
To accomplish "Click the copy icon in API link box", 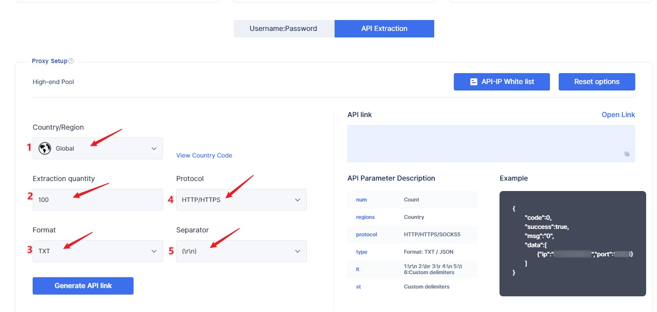I will point(627,154).
